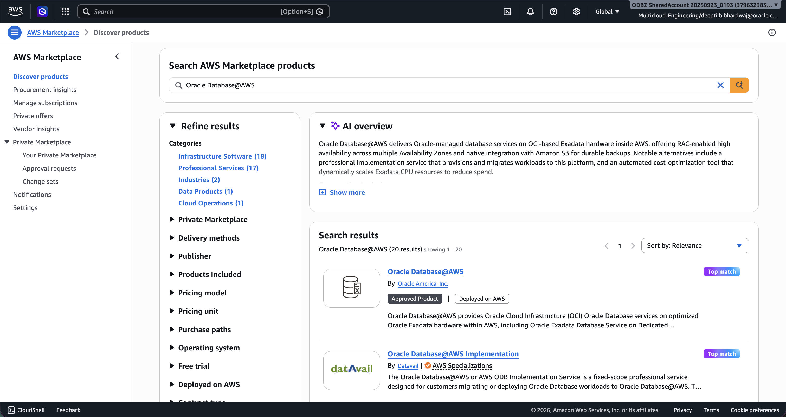Viewport: 786px width, 417px height.
Task: Filter by Infrastructure Software (18)
Action: click(x=222, y=156)
